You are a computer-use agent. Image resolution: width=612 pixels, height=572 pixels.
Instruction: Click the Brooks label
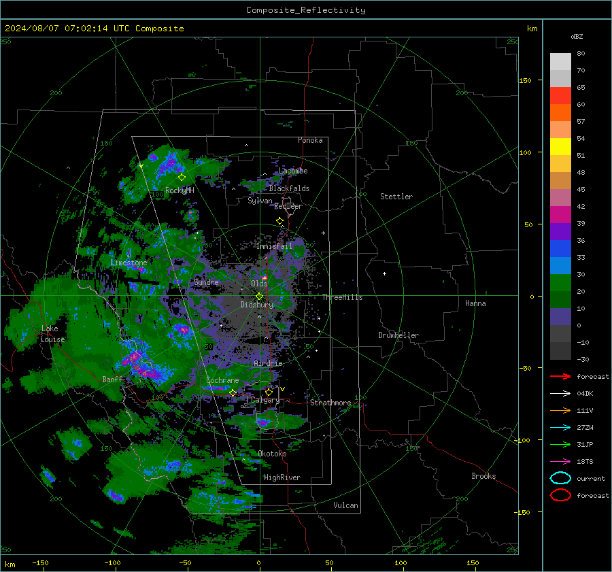(x=483, y=476)
